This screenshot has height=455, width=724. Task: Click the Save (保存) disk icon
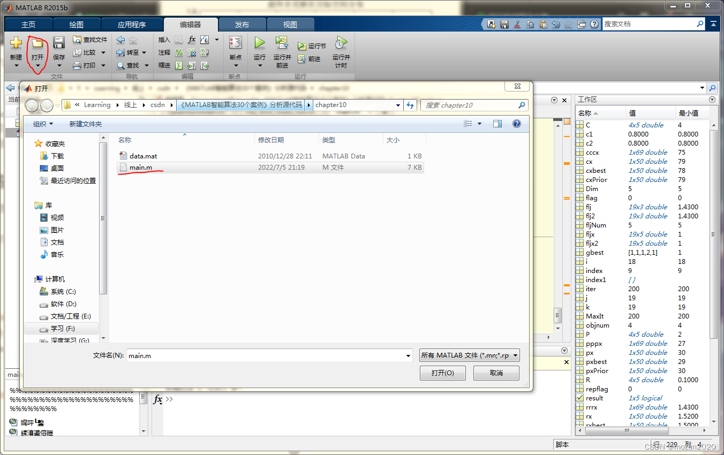[59, 43]
